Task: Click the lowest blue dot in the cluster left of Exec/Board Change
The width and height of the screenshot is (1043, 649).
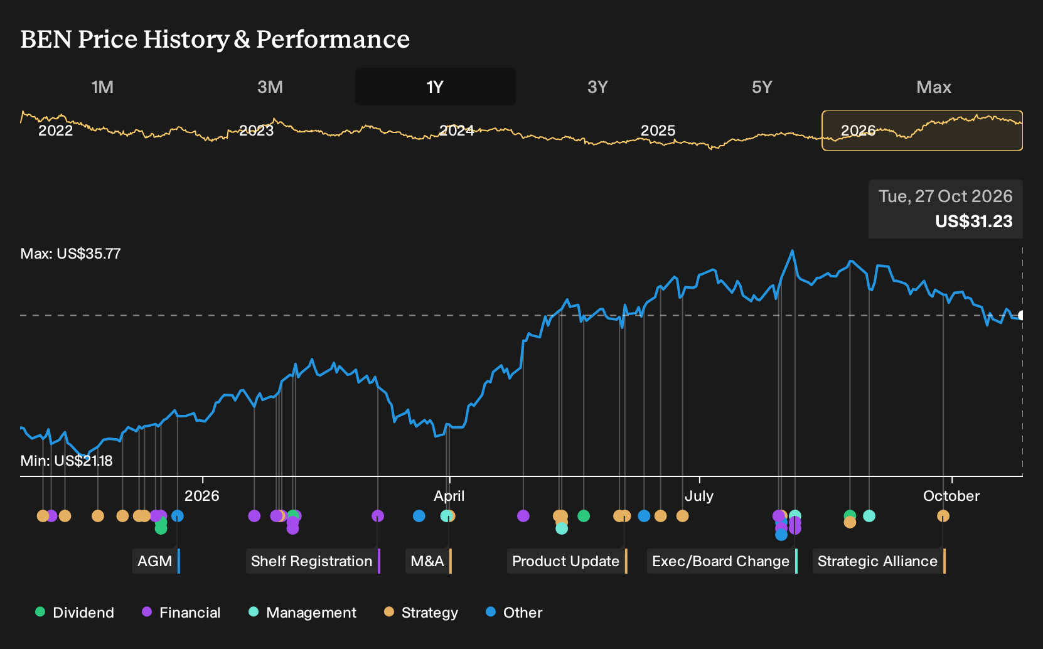Action: pos(781,535)
